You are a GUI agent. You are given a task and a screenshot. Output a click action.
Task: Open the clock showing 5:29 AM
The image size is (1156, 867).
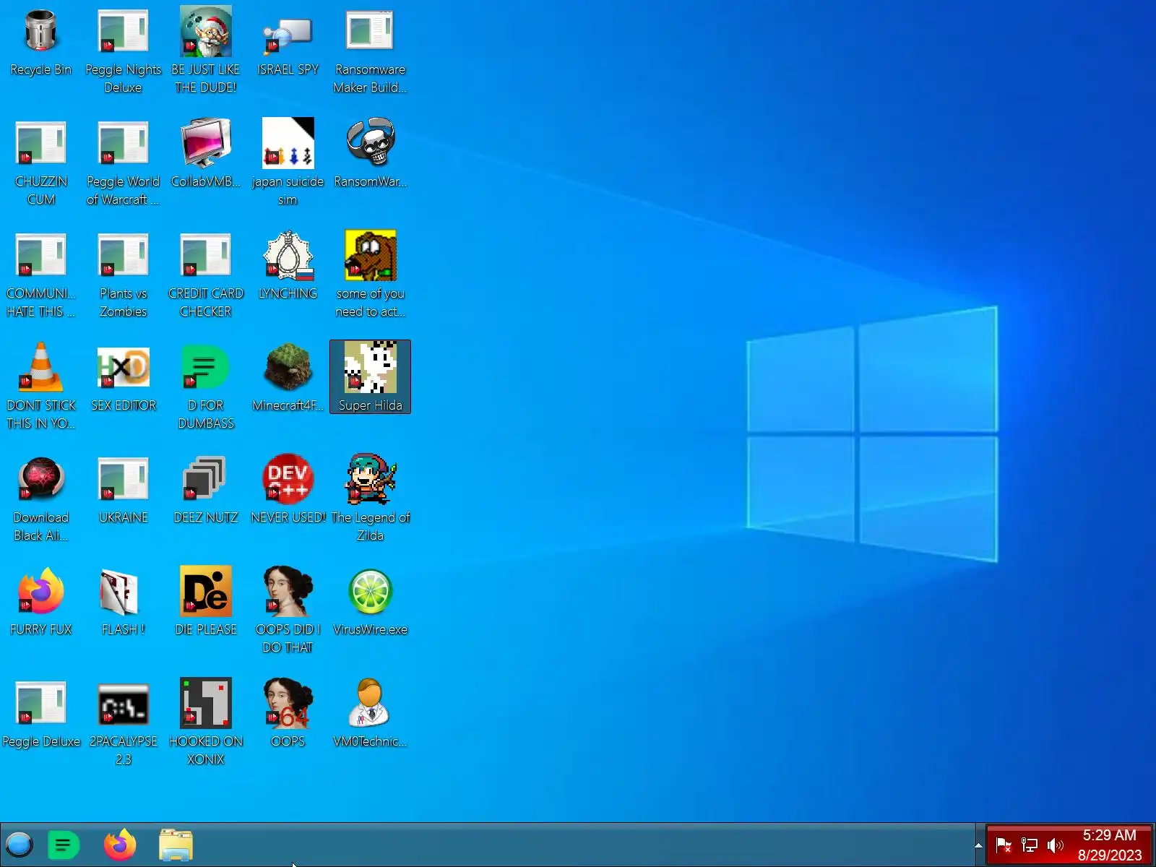1110,845
